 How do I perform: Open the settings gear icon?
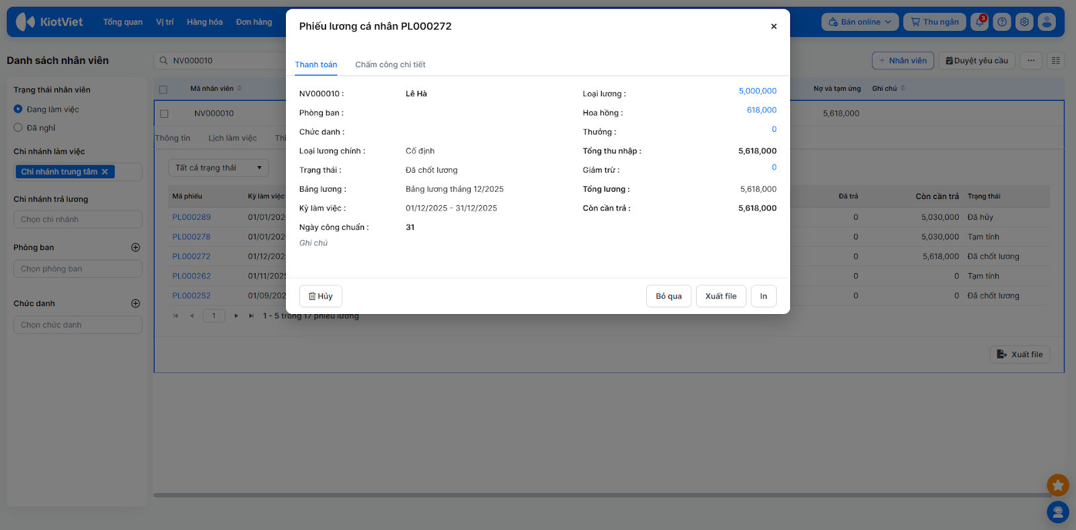click(x=1024, y=22)
